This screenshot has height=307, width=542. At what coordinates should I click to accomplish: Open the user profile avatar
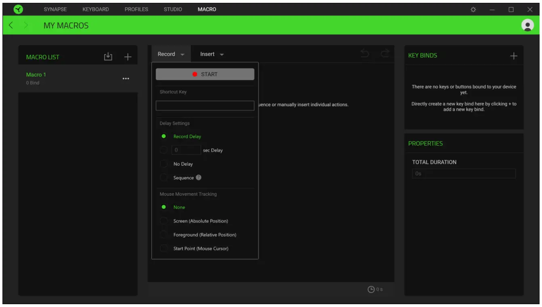[527, 25]
